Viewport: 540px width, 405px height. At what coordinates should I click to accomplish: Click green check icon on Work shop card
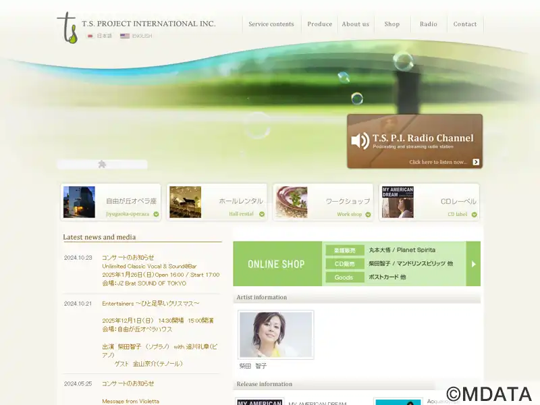coord(368,215)
